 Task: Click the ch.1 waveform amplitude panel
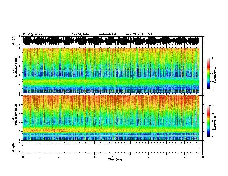[111, 41]
